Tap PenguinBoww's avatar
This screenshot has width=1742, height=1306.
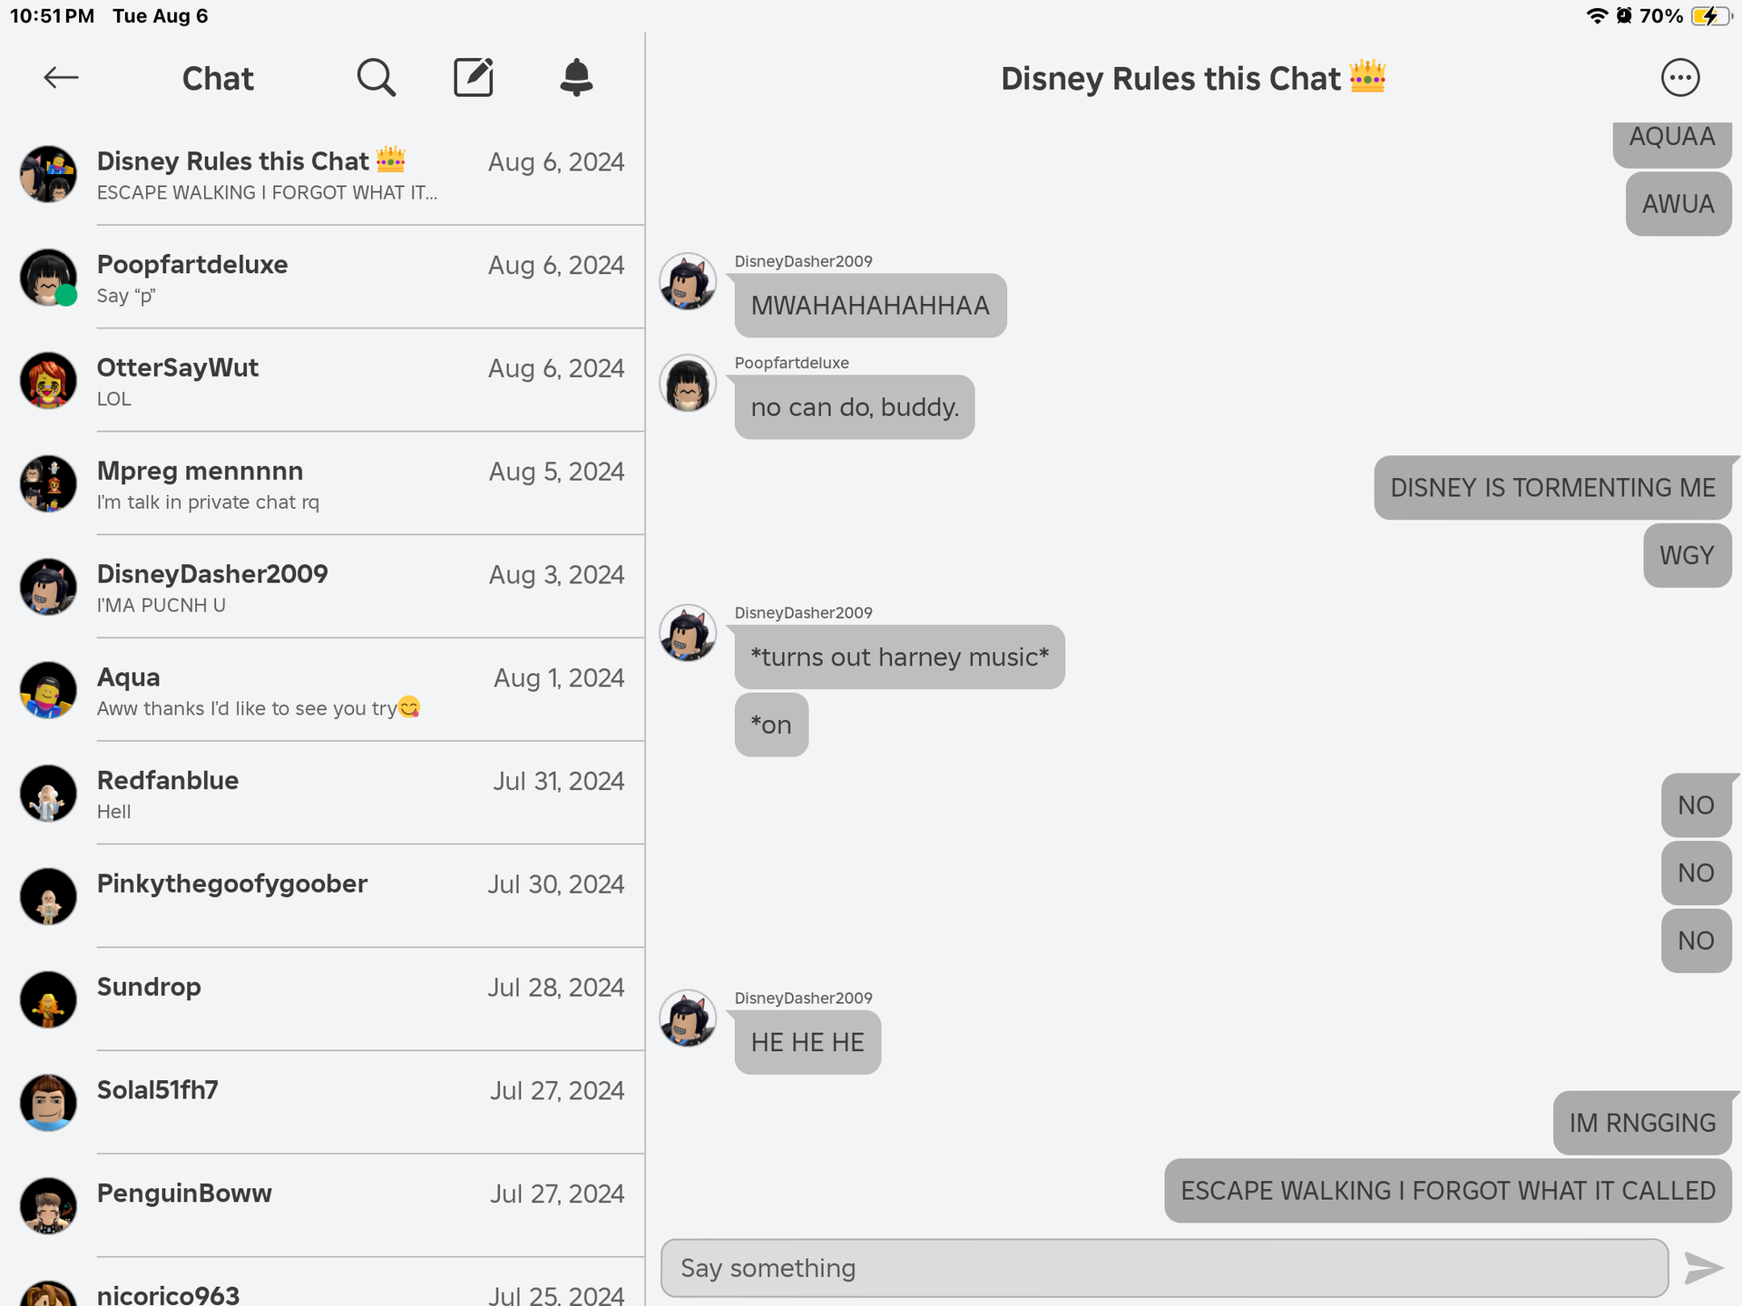pos(48,1207)
